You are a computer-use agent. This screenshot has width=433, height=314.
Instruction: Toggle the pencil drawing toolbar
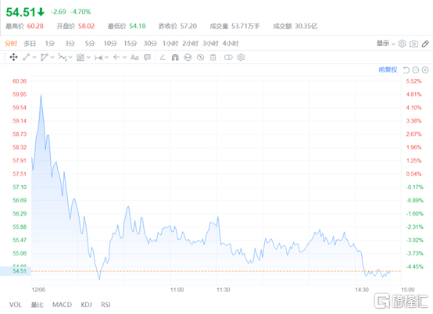click(425, 44)
